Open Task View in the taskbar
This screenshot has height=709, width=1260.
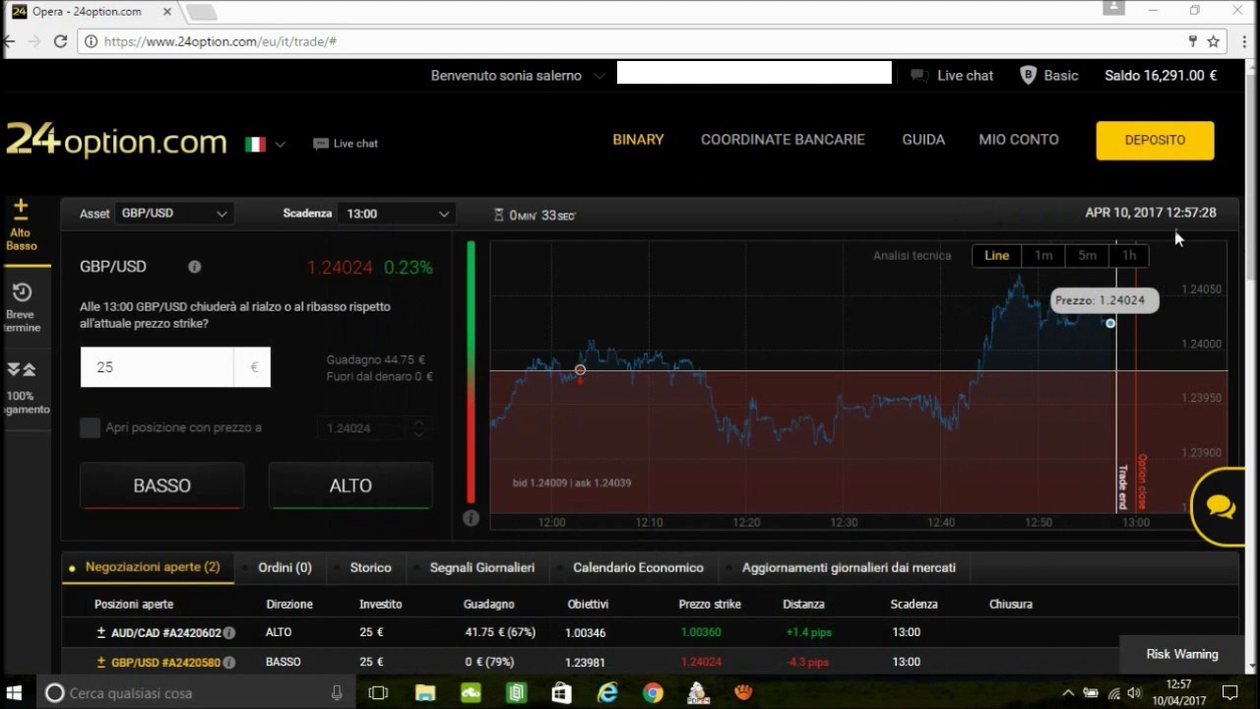point(378,693)
